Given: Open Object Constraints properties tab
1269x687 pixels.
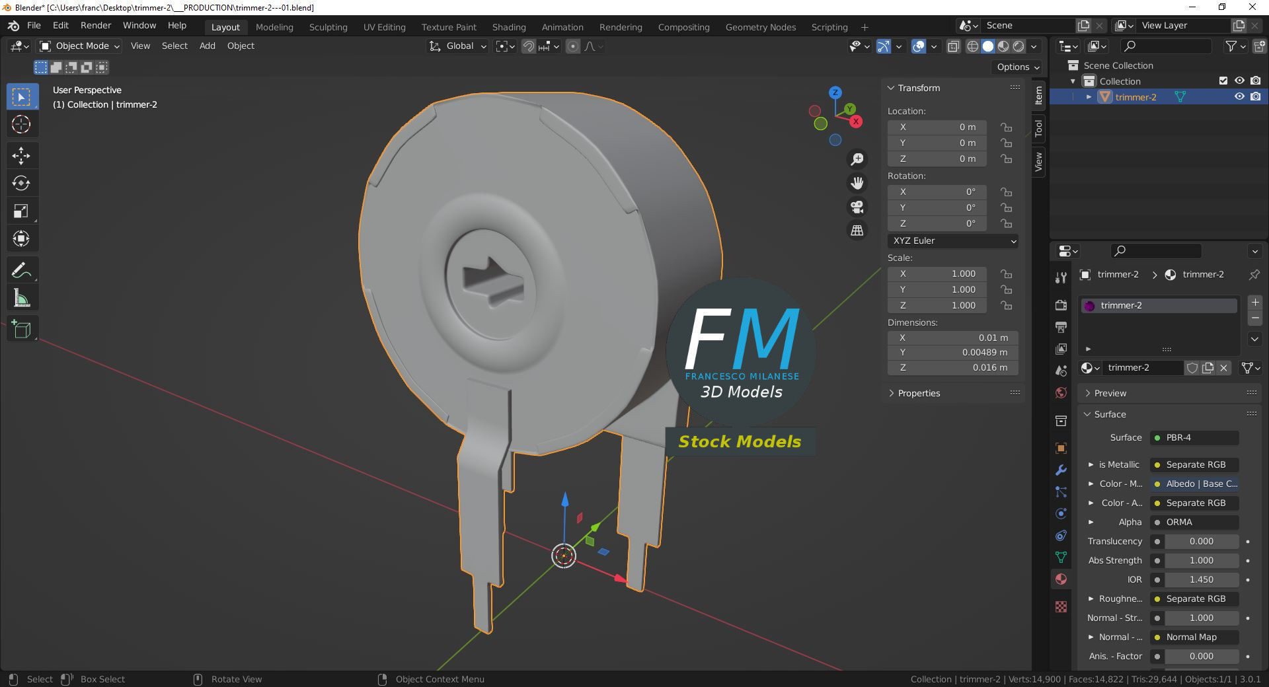Looking at the screenshot, I should tap(1061, 535).
